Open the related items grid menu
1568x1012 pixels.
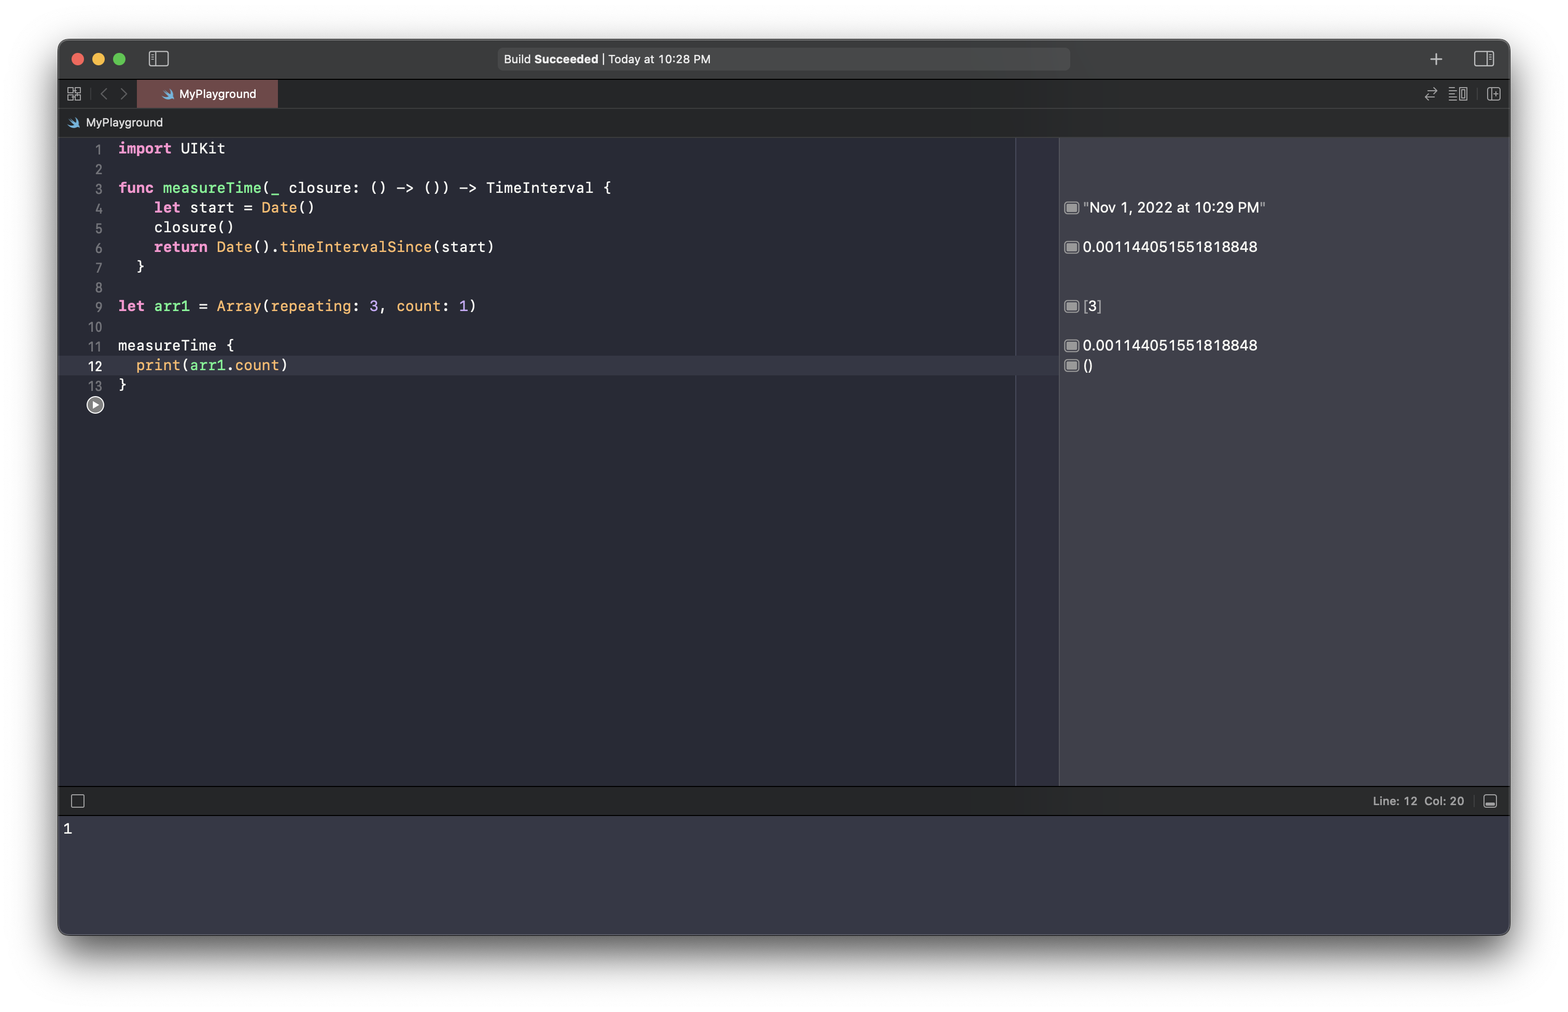coord(74,94)
